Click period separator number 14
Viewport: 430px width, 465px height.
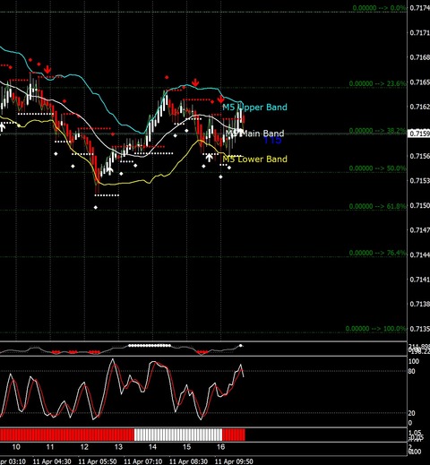(x=152, y=447)
